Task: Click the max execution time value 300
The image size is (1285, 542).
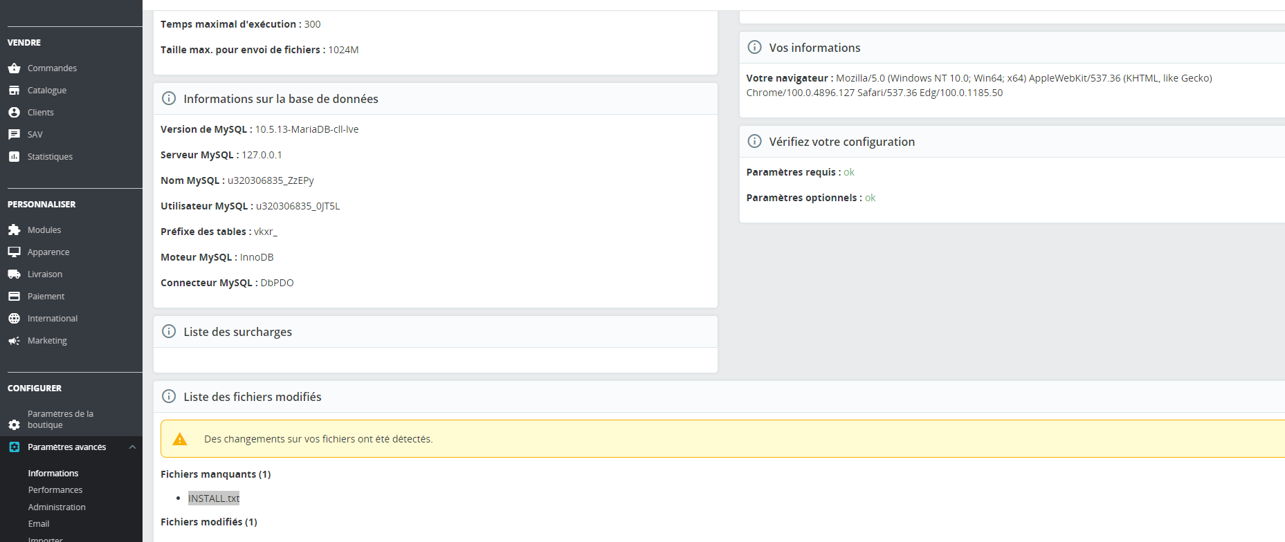Action: [312, 24]
